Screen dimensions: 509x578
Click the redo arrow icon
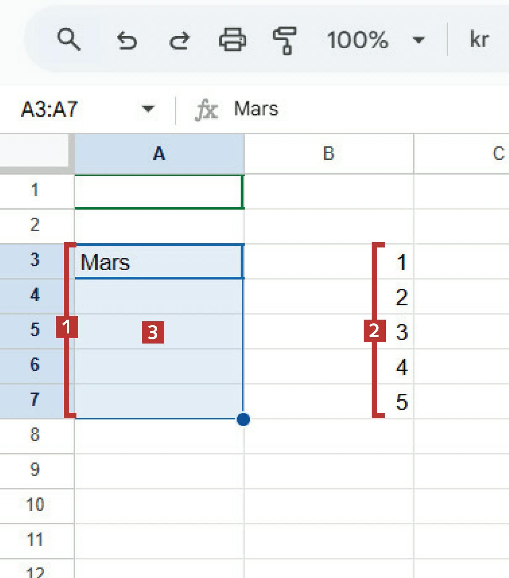point(179,41)
